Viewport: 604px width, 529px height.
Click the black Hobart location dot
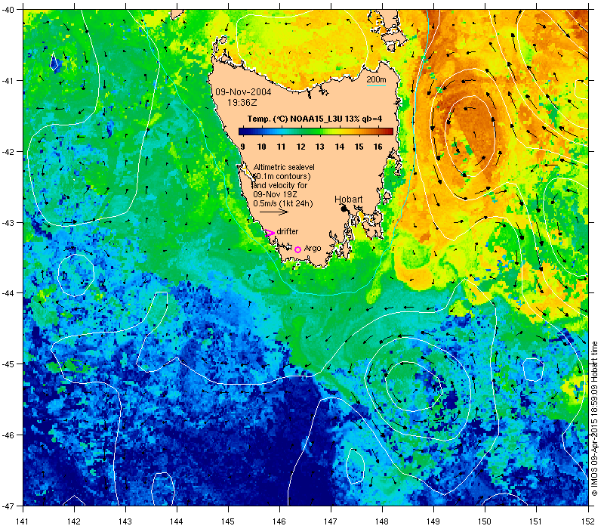pyautogui.click(x=344, y=209)
